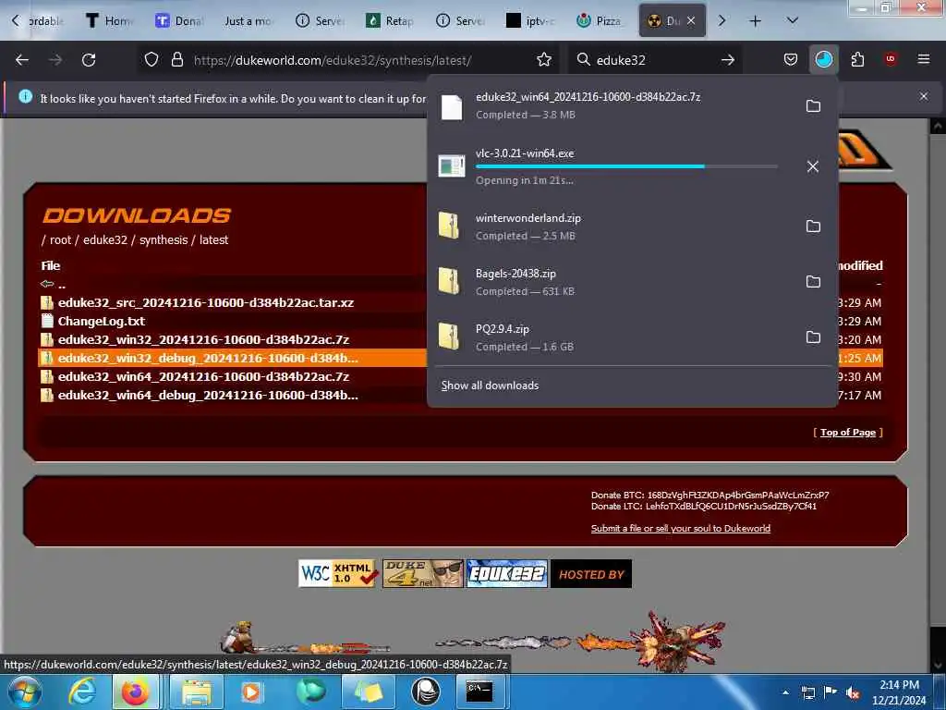The image size is (946, 710).
Task: Toggle the downloads progress toolbar icon
Action: (823, 60)
